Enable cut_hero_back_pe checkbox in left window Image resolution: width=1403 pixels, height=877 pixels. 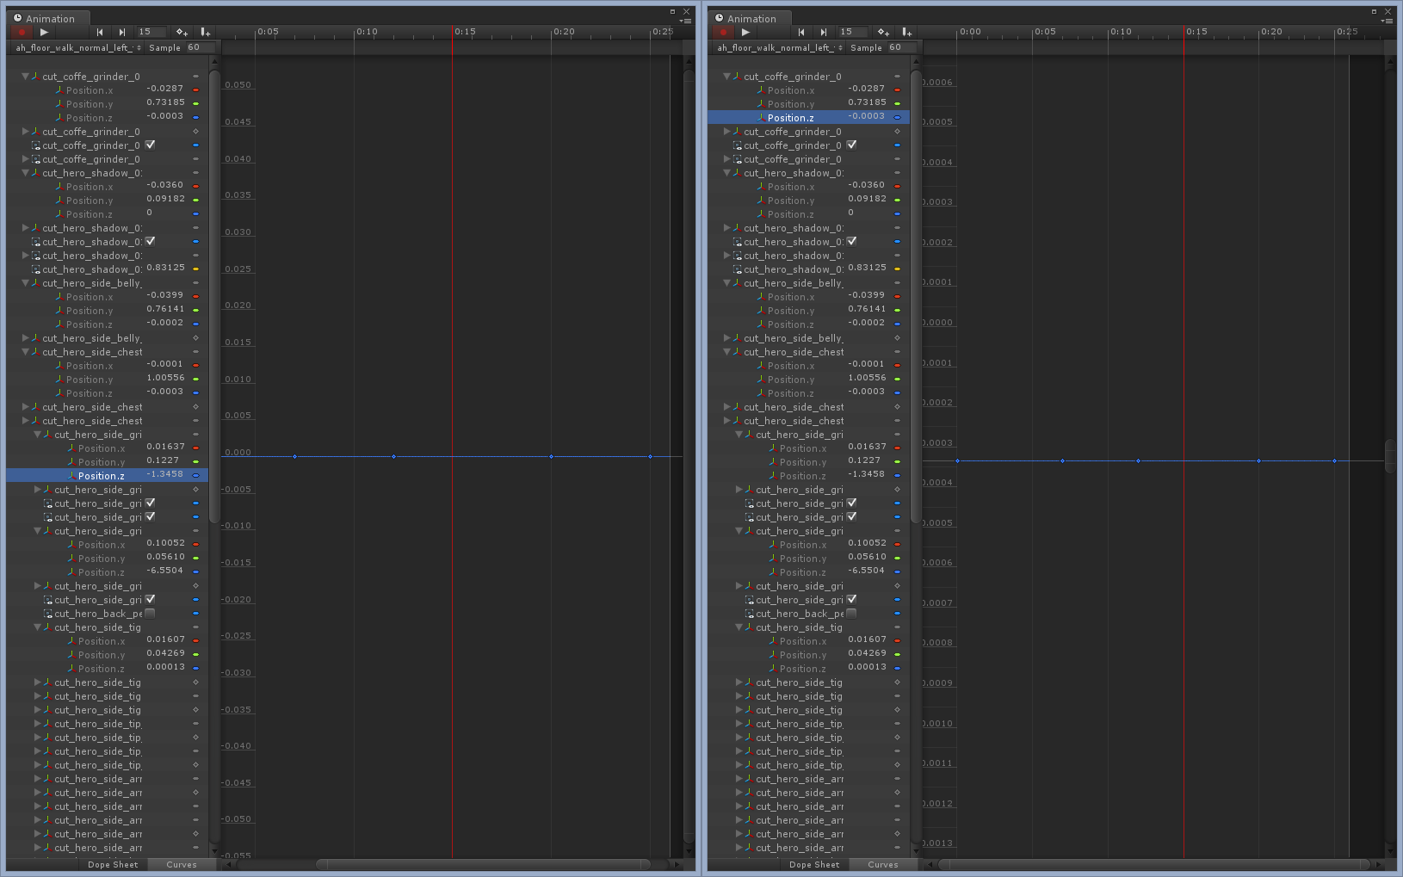tap(150, 613)
